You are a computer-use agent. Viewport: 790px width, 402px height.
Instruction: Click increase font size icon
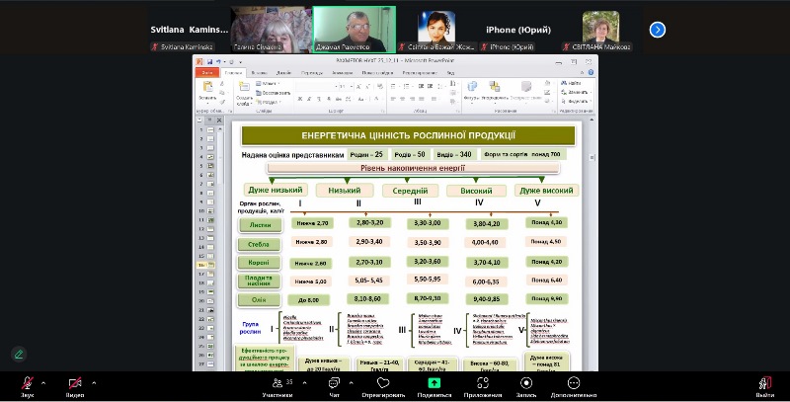tap(358, 87)
